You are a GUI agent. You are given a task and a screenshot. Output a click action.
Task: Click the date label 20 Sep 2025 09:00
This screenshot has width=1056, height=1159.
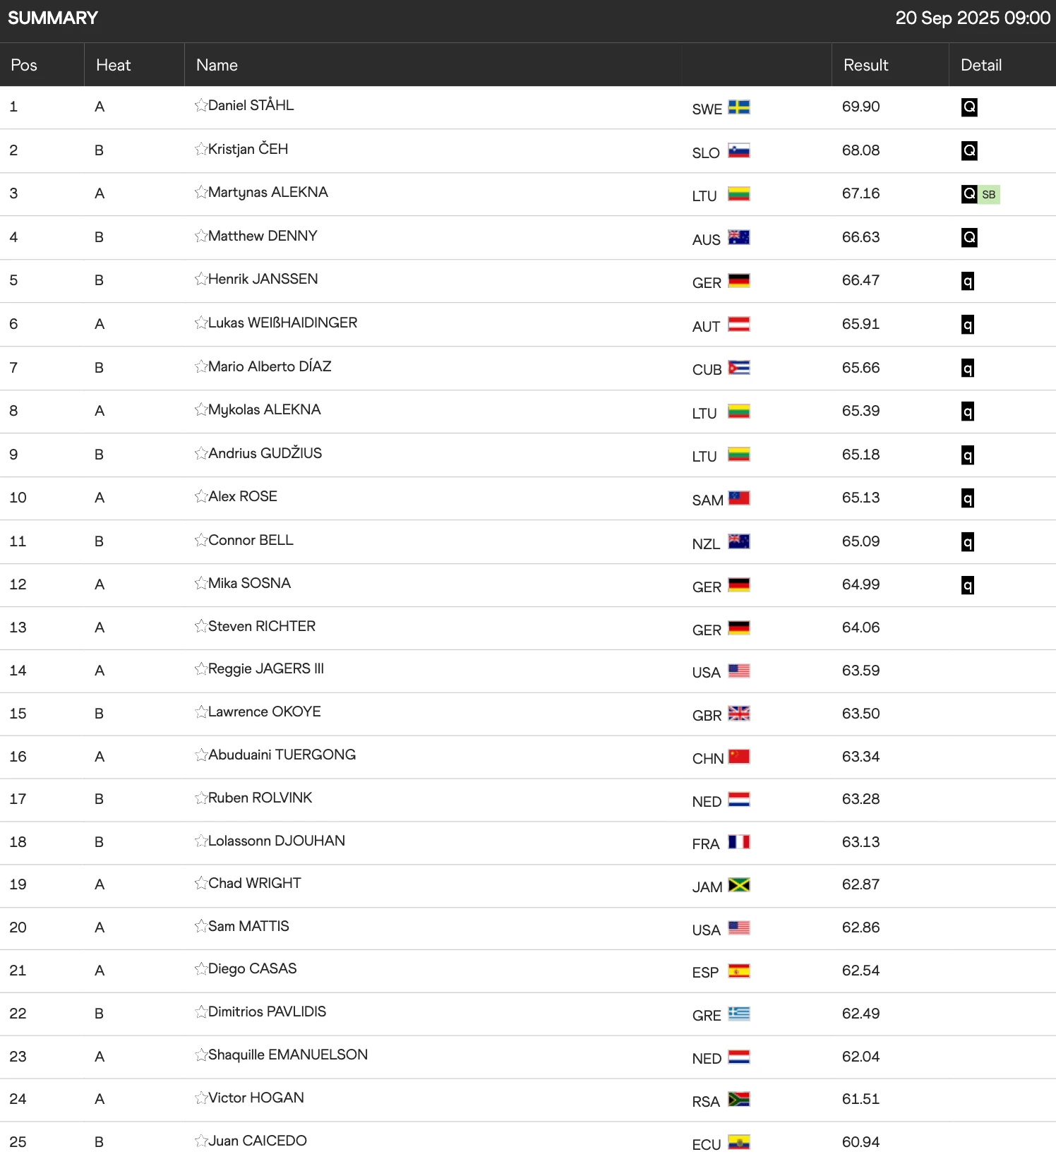click(972, 18)
